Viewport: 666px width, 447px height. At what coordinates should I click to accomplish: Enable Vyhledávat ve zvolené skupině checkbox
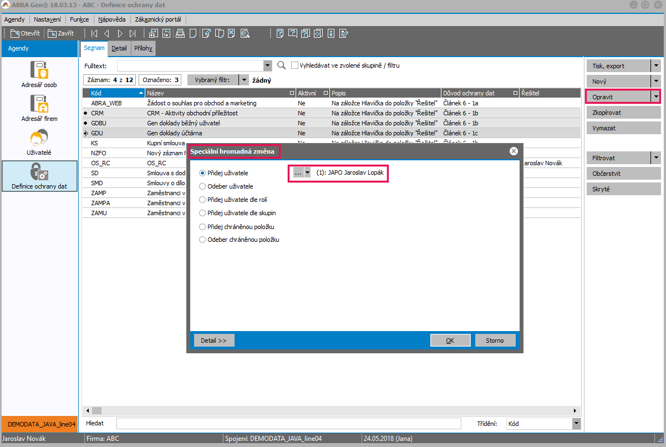[x=295, y=65]
